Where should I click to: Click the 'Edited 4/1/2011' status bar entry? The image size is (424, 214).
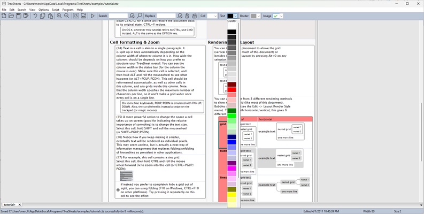click(321, 211)
